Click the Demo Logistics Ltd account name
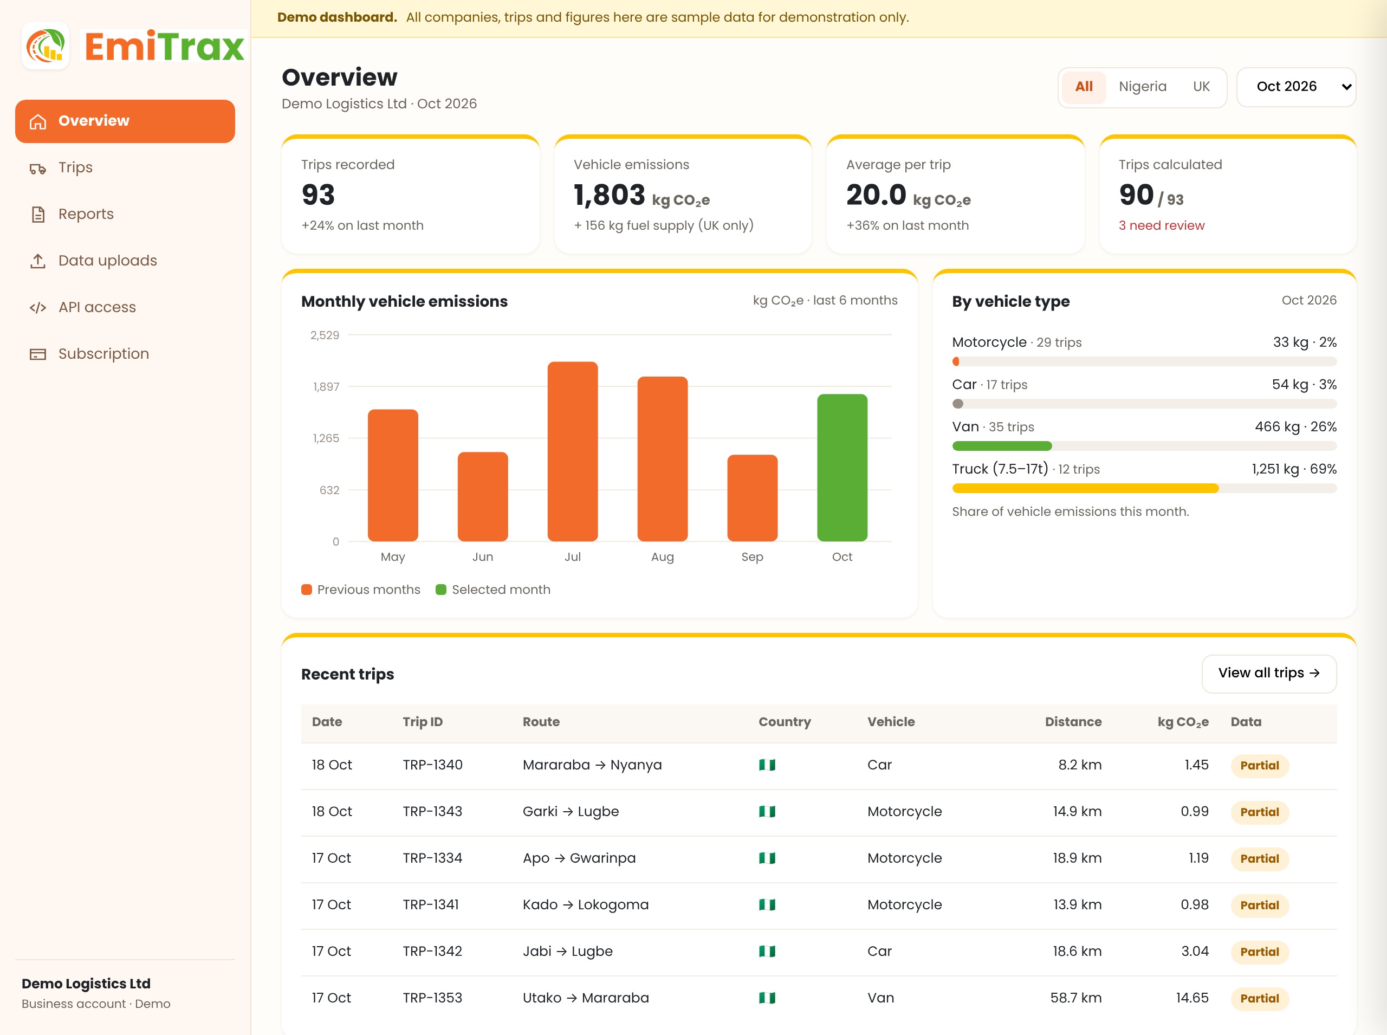The height and width of the screenshot is (1035, 1387). tap(86, 984)
